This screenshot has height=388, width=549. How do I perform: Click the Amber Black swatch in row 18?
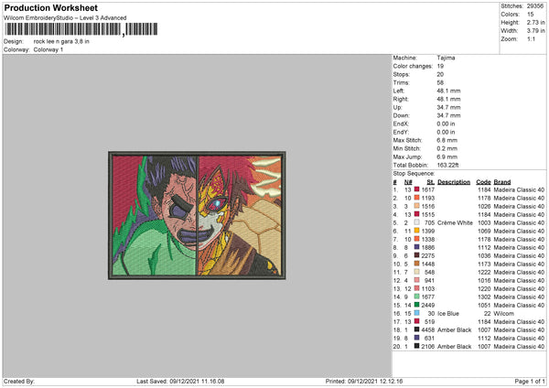point(416,329)
